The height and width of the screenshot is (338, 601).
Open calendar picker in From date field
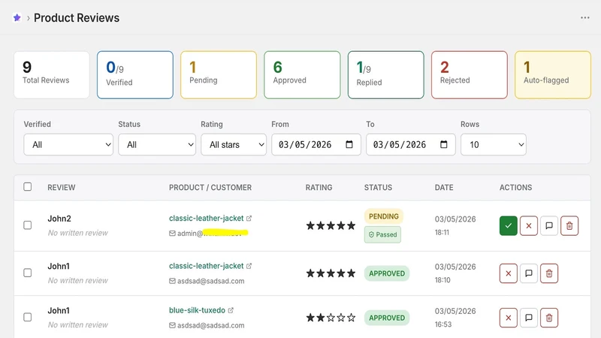[x=349, y=144]
